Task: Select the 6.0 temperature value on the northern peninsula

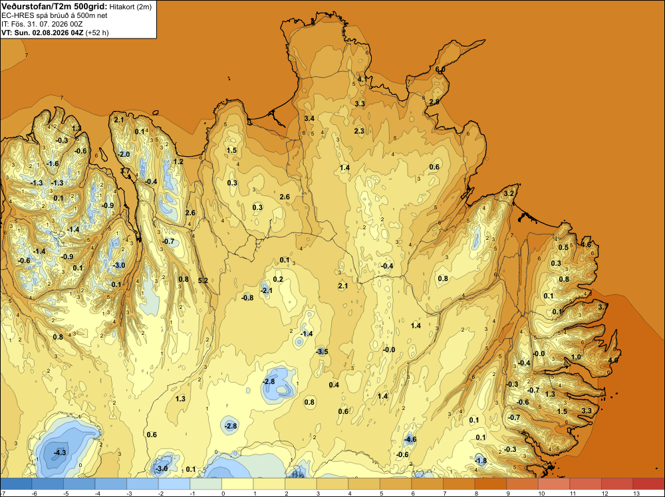Action: (x=440, y=69)
